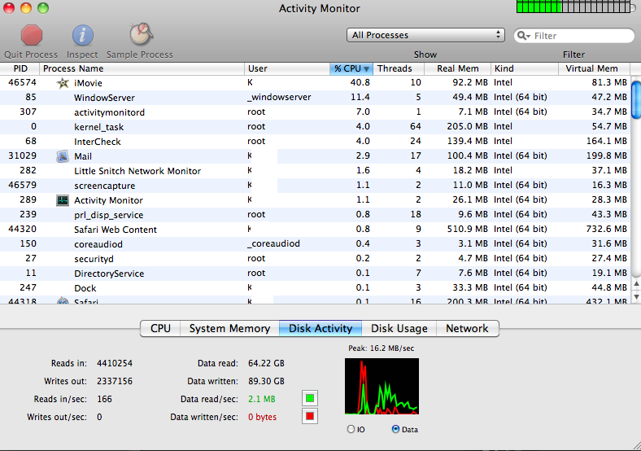Sort by the Kind column header

pyautogui.click(x=525, y=68)
